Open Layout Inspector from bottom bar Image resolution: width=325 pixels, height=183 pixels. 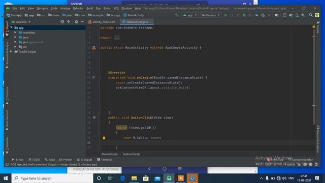[301, 160]
